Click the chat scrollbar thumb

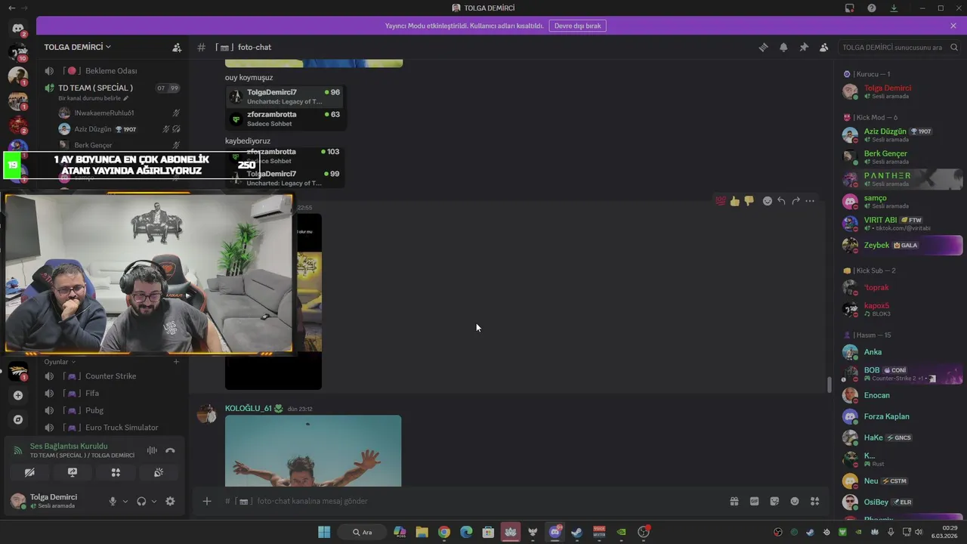tap(829, 385)
